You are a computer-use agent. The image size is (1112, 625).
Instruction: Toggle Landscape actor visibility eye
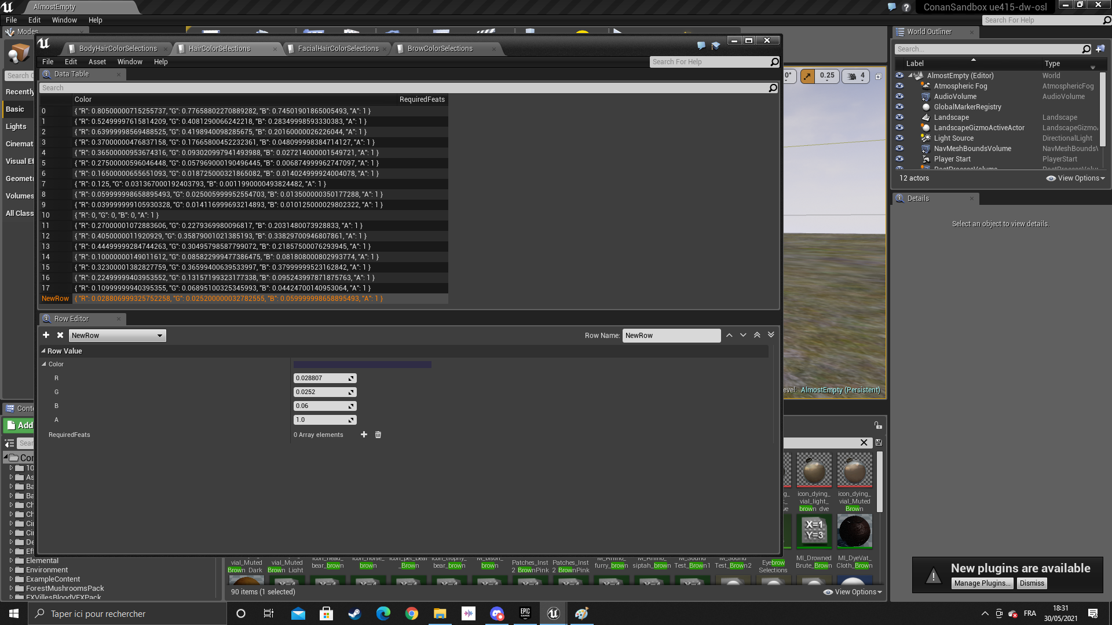899,117
